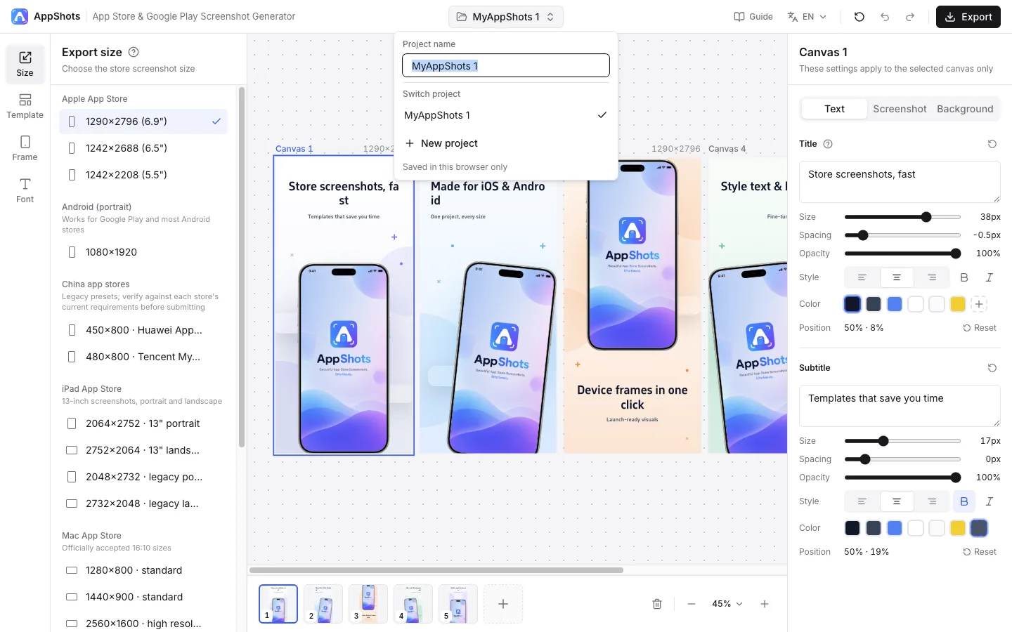The height and width of the screenshot is (632, 1012).
Task: Toggle italic for the Title
Action: [990, 277]
